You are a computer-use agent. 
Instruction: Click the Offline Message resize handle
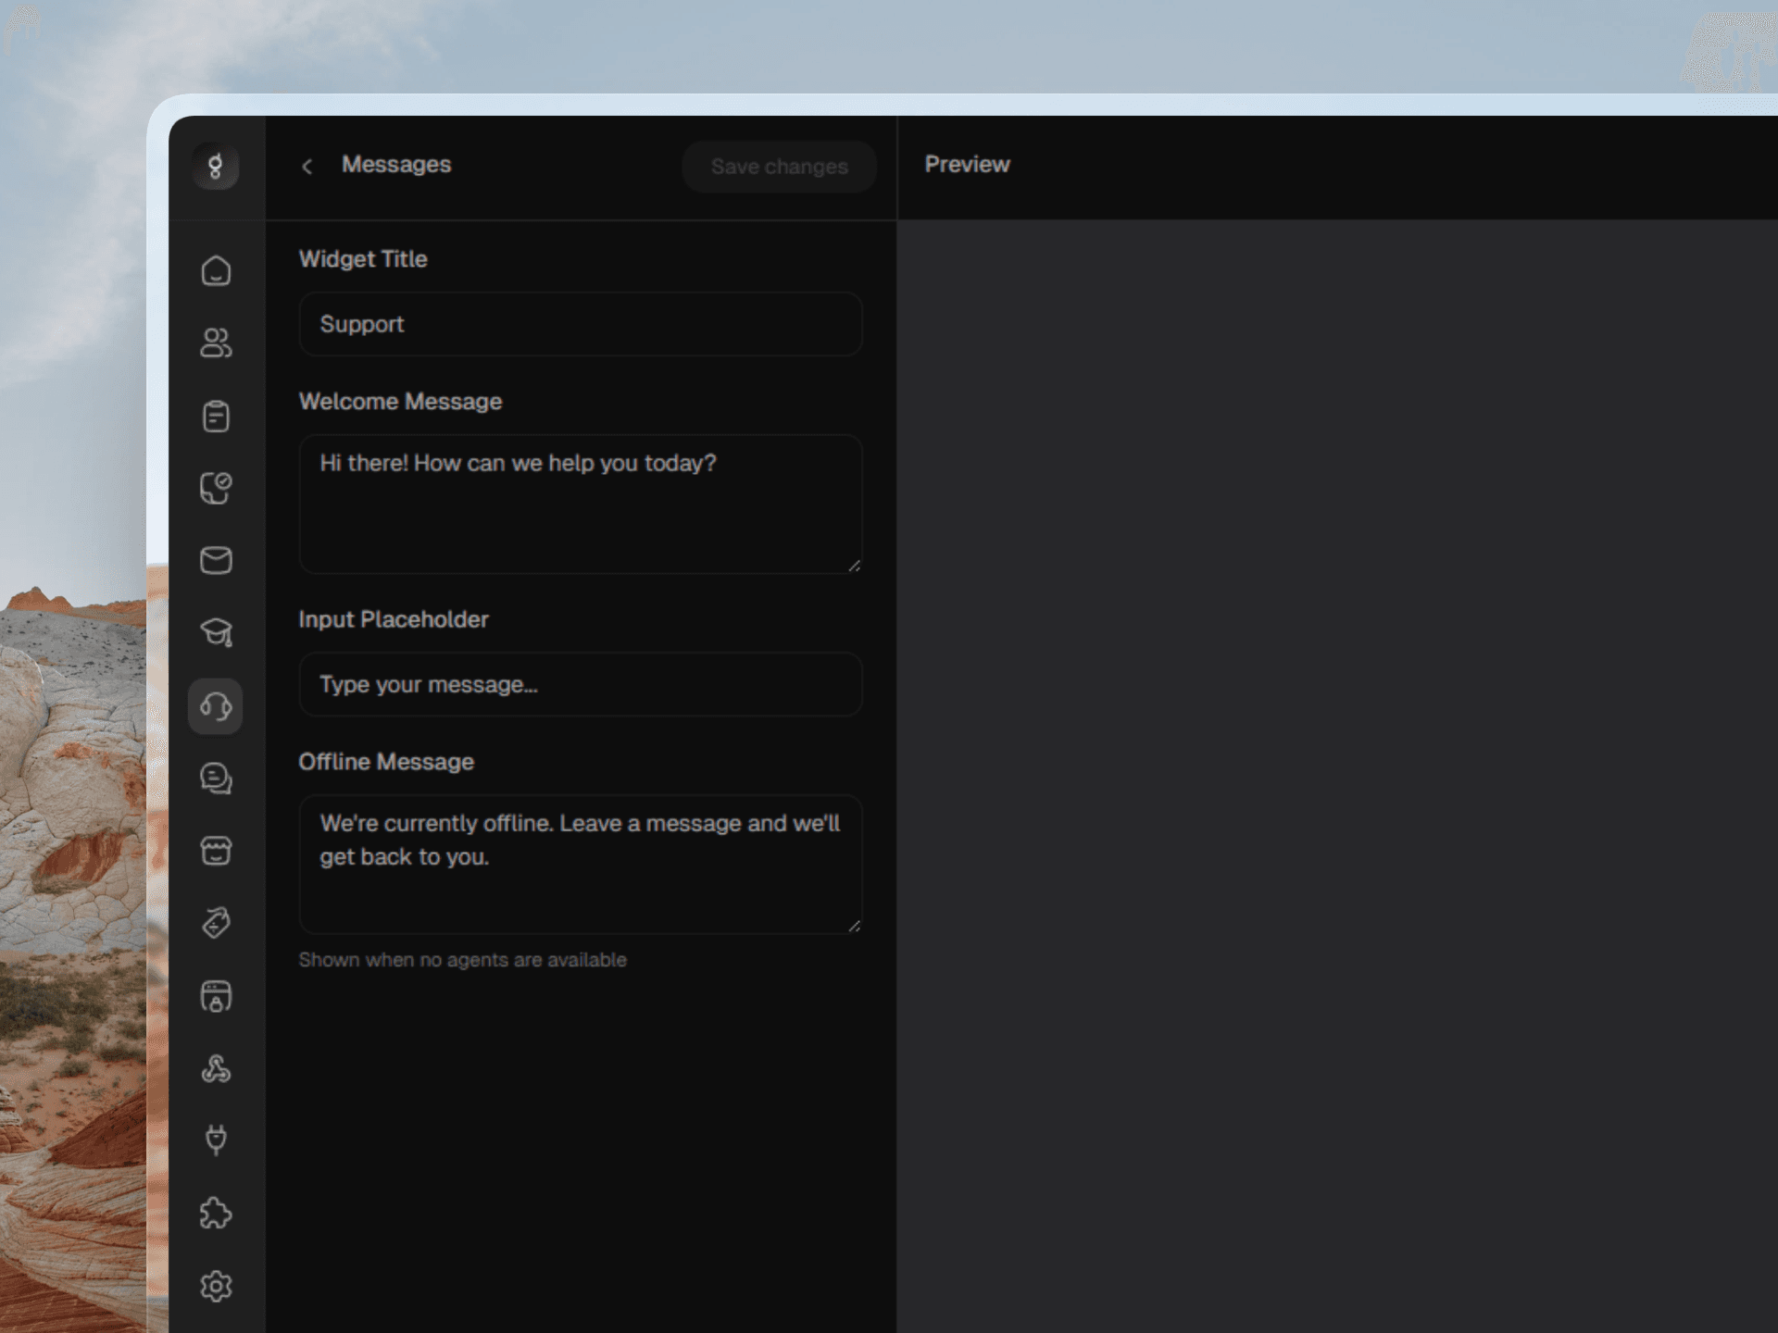854,926
